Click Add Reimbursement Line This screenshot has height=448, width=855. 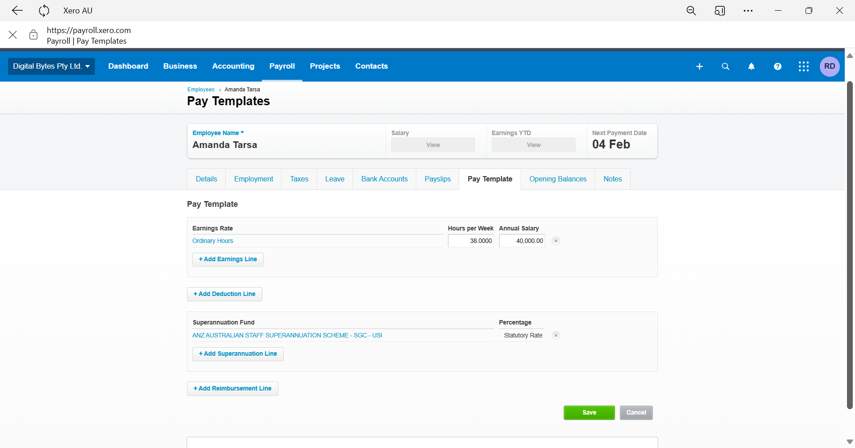click(232, 389)
